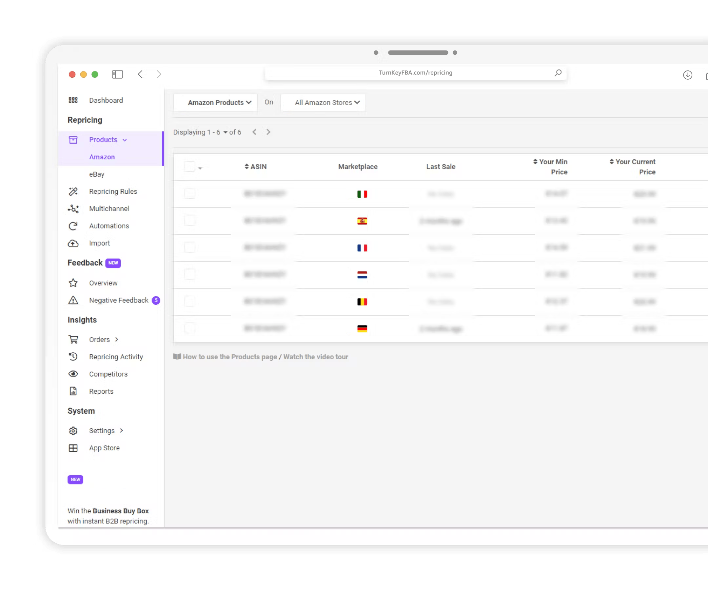The image size is (708, 590).
Task: Open the Repricing Activity menu item
Action: coord(116,357)
